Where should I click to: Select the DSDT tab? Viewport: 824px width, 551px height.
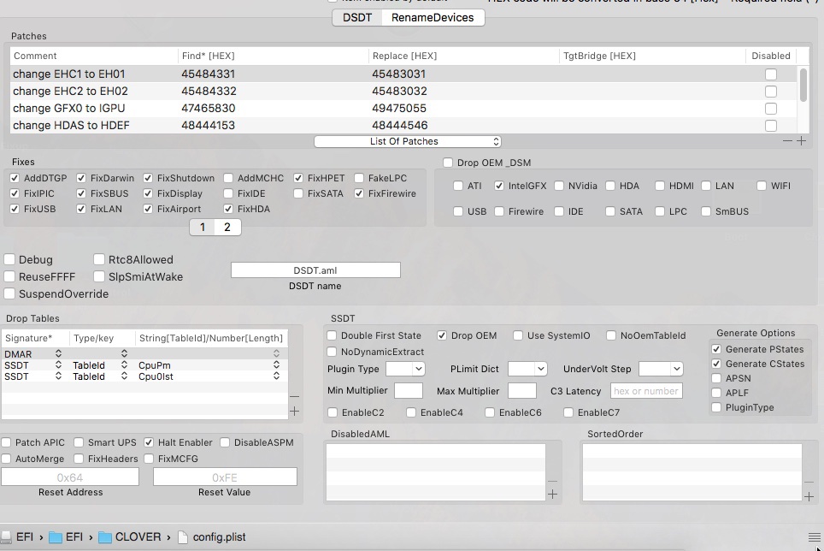click(x=357, y=17)
